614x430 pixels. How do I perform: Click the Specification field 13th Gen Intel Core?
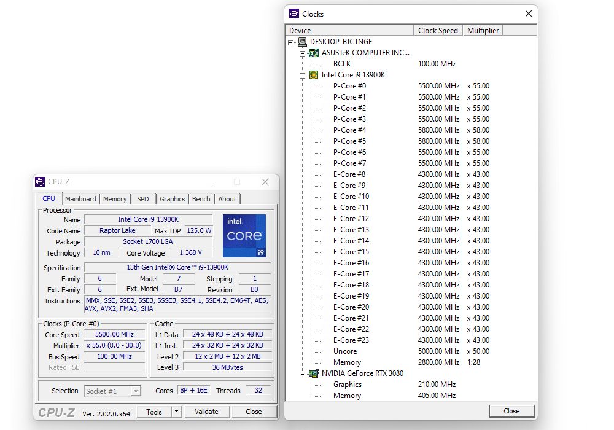coord(177,267)
